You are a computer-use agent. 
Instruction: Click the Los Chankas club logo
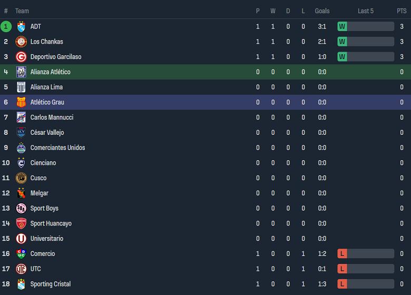tap(21, 42)
